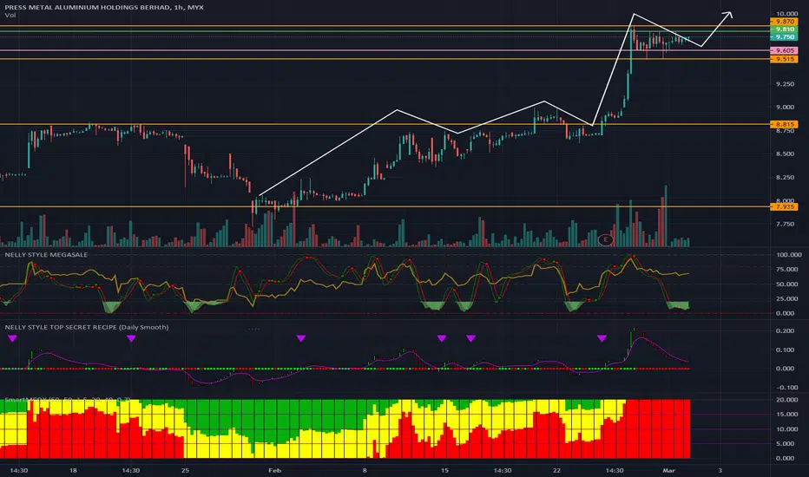Click the 7.750 value on the price axis
The image size is (809, 477).
pos(786,225)
